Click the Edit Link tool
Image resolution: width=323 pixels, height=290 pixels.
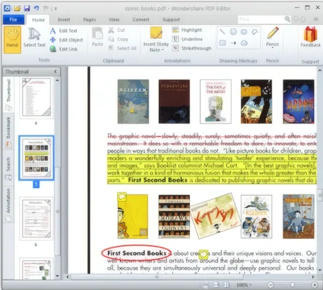[x=64, y=49]
